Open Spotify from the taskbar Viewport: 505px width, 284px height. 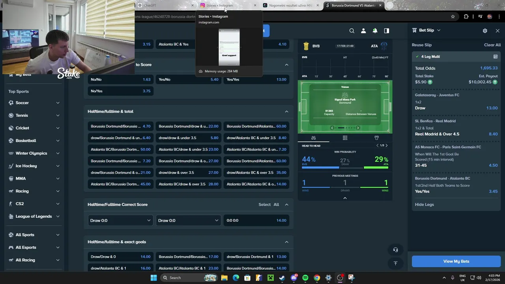[305, 278]
